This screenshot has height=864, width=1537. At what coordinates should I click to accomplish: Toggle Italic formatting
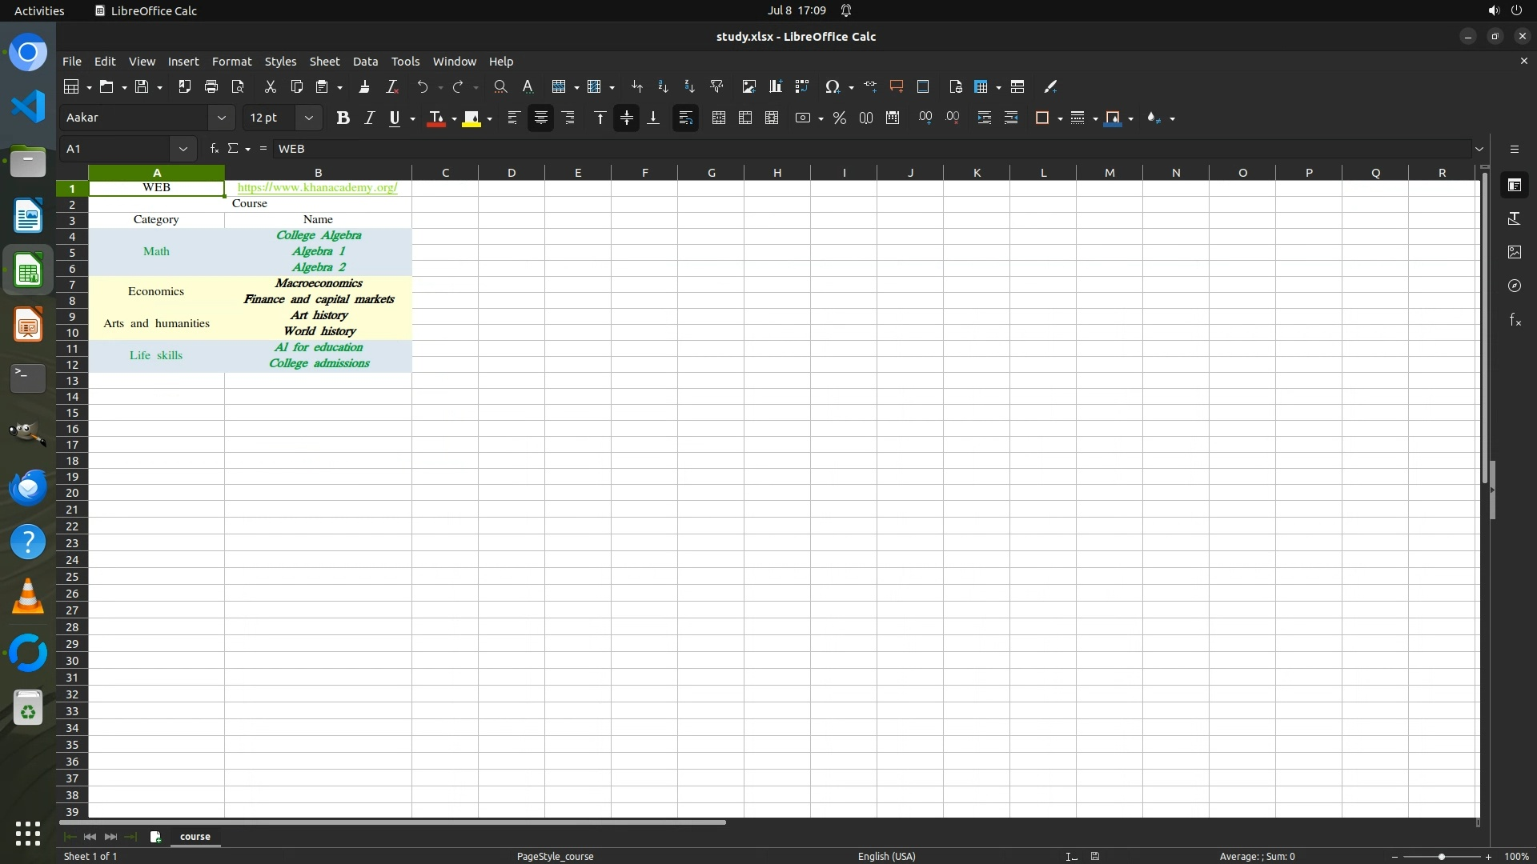(369, 118)
